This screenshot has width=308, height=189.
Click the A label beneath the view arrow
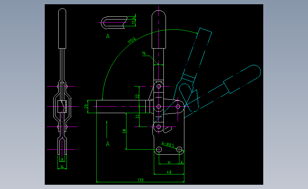108,144
